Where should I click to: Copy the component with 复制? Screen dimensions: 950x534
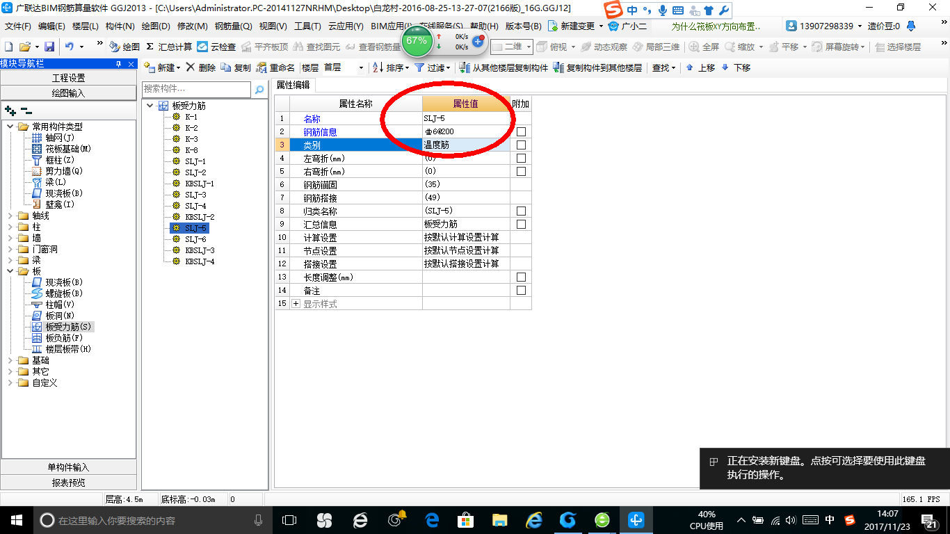(x=236, y=67)
